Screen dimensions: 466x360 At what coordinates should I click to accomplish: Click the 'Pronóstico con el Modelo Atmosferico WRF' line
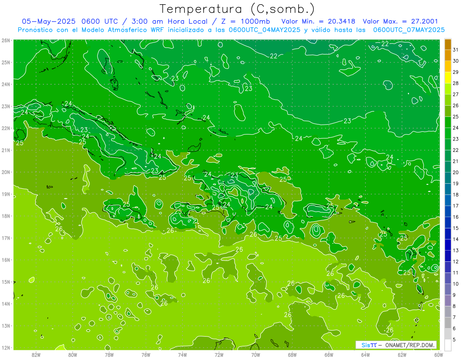coord(91,30)
